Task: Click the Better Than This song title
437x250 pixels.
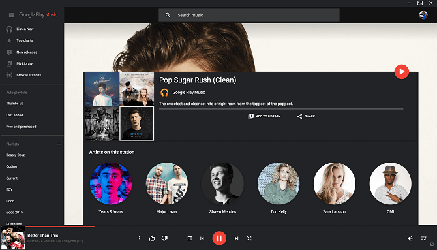Action: point(43,236)
